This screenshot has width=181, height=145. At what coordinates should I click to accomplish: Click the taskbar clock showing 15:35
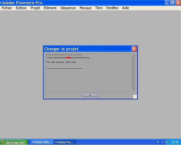click(175, 142)
